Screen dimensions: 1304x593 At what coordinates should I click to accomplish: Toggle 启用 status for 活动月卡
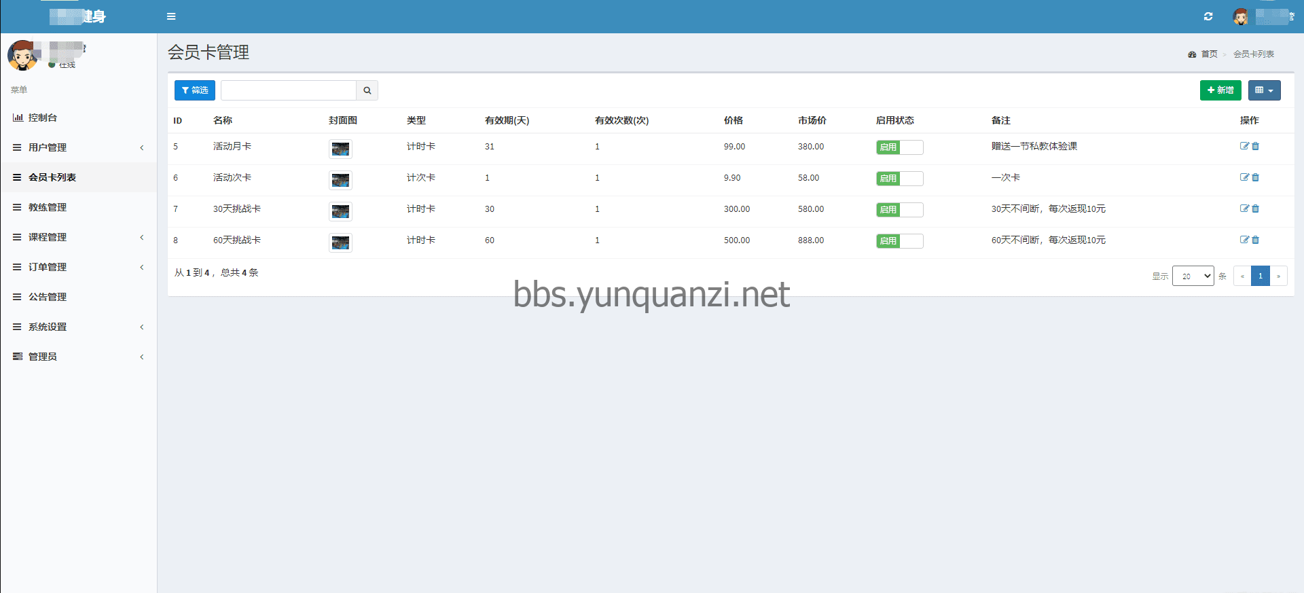899,147
